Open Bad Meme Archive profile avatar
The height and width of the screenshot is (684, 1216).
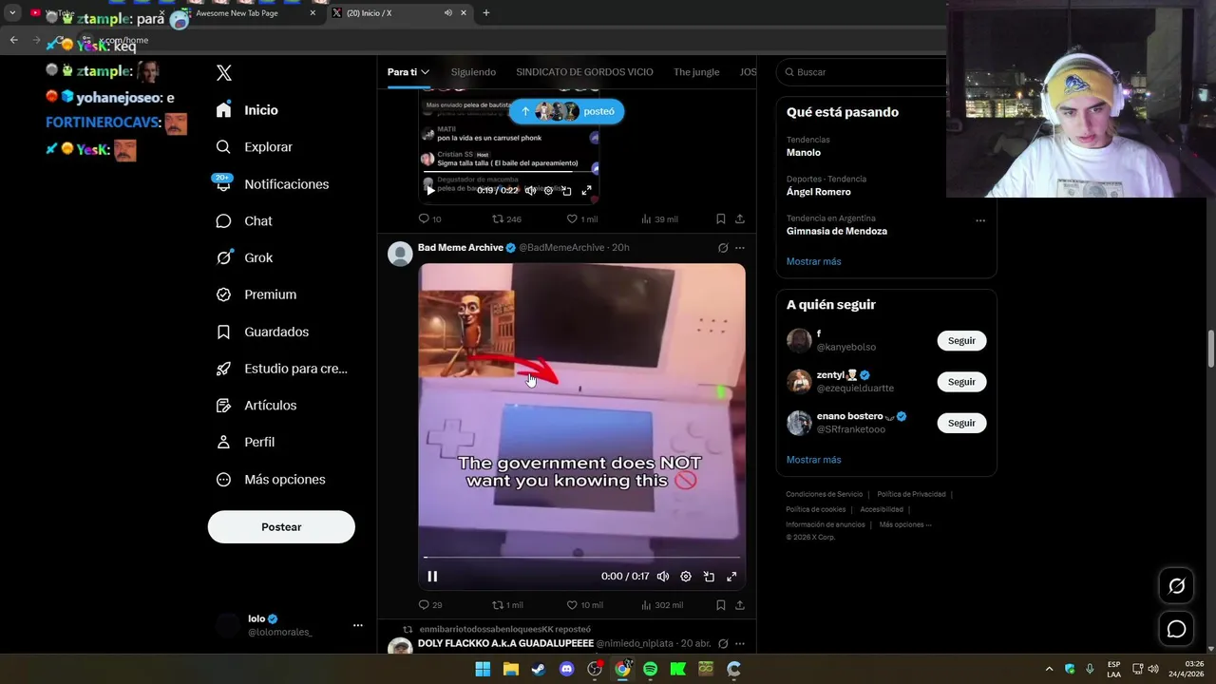coord(401,254)
